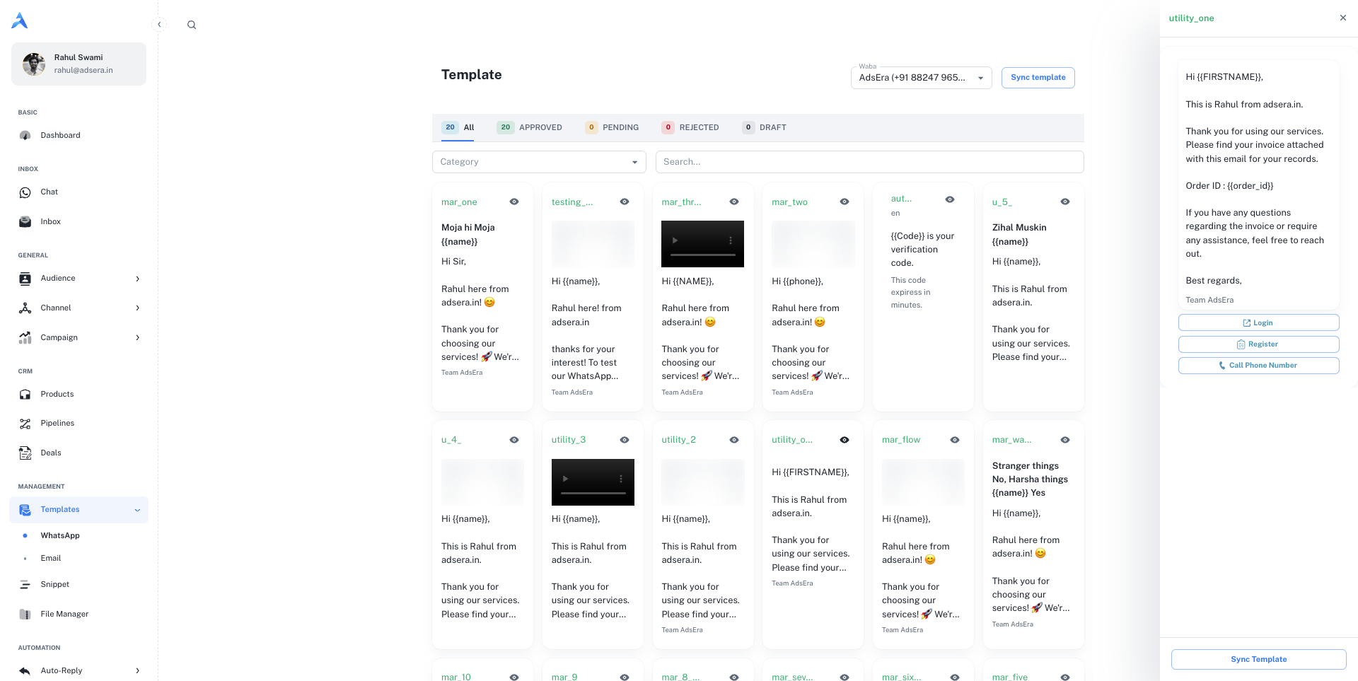Open Dashboard from the sidebar
This screenshot has height=681, width=1358.
pyautogui.click(x=60, y=135)
